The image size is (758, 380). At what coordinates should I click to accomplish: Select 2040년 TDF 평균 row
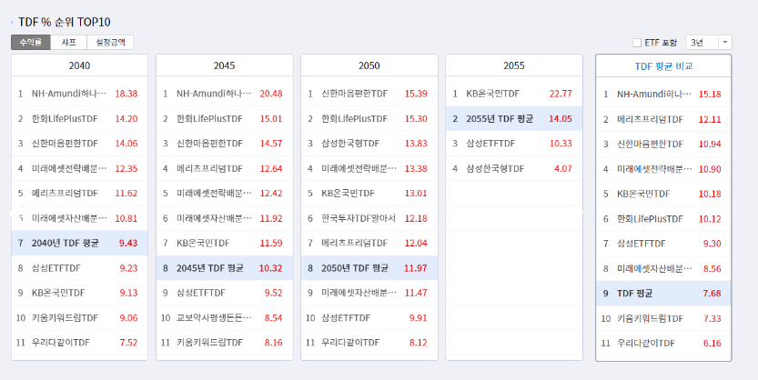tap(65, 243)
